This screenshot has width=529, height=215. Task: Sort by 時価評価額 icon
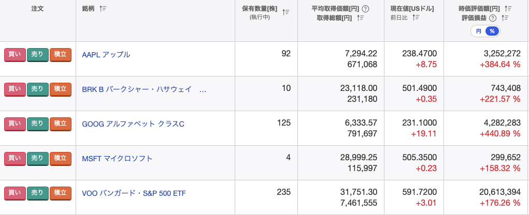[x=508, y=8]
